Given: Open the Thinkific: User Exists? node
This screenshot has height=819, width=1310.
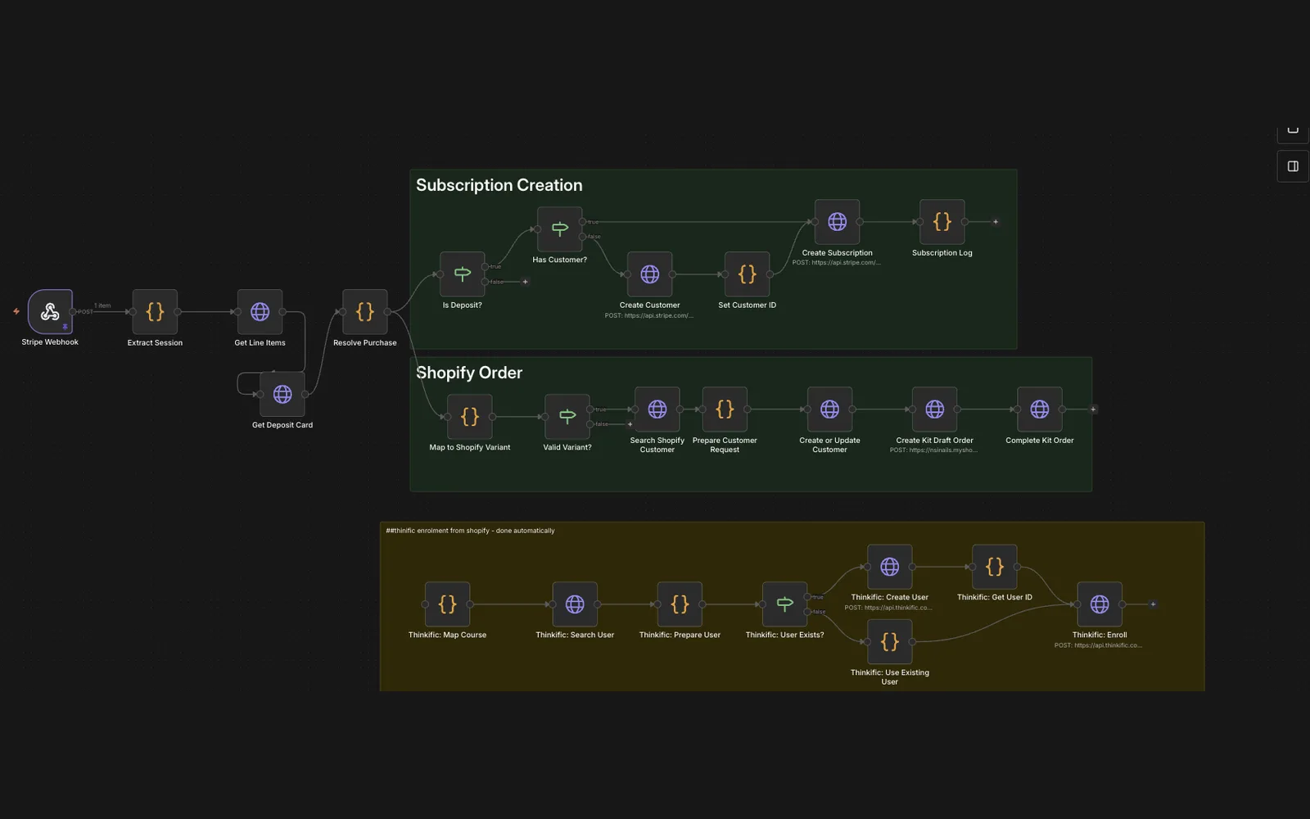Looking at the screenshot, I should tap(784, 604).
